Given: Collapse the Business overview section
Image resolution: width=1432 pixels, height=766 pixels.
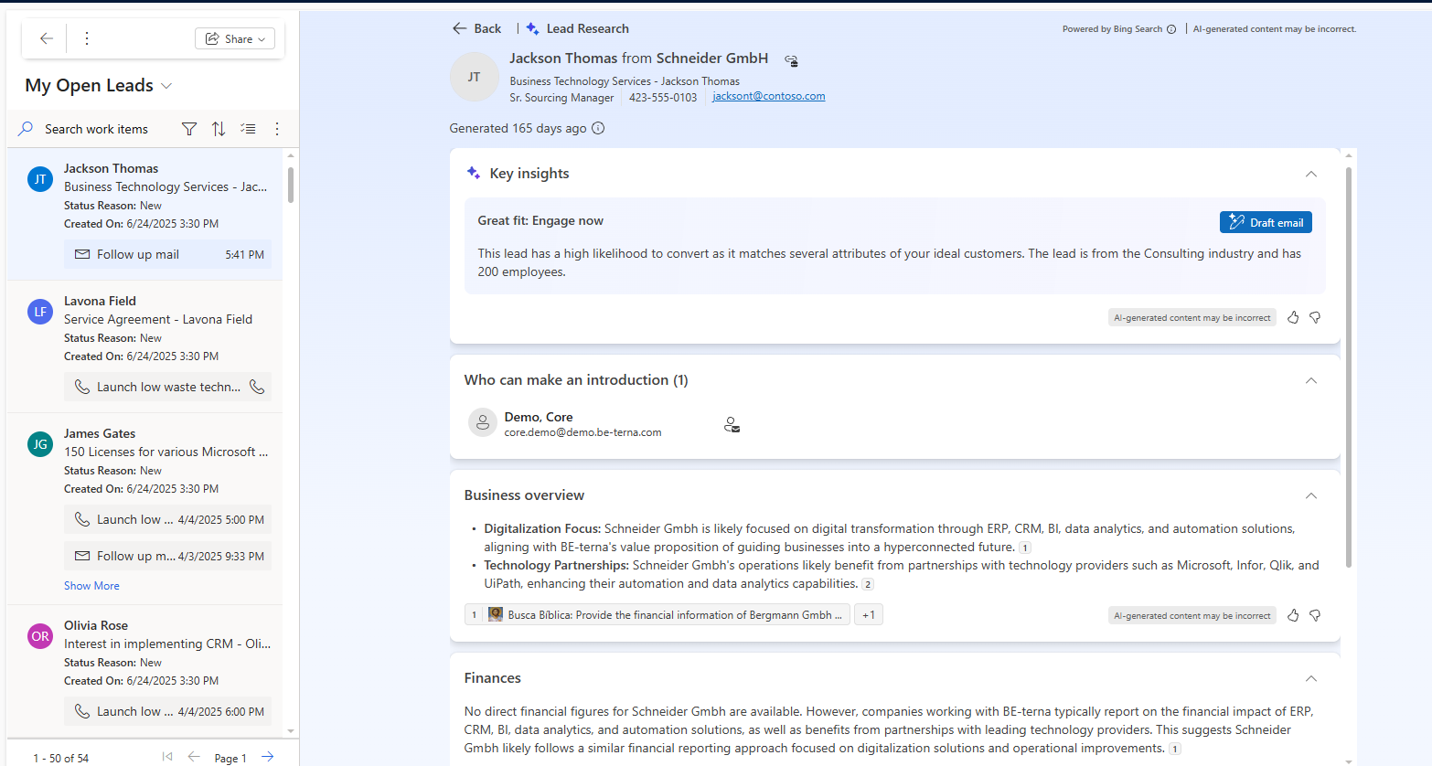Looking at the screenshot, I should coord(1310,495).
